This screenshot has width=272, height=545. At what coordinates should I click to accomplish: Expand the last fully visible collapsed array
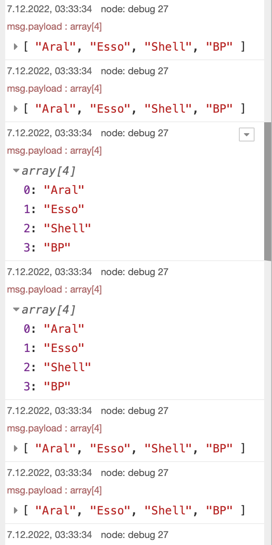pyautogui.click(x=16, y=510)
